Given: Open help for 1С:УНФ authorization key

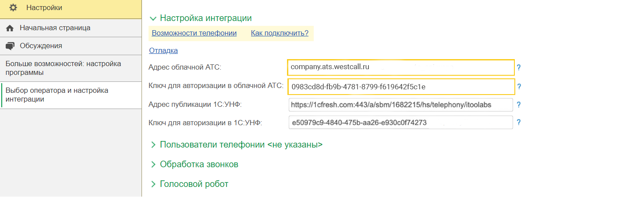Looking at the screenshot, I should (519, 123).
